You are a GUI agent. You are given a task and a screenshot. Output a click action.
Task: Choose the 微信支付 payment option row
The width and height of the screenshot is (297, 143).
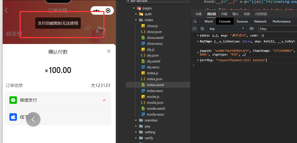(58, 100)
